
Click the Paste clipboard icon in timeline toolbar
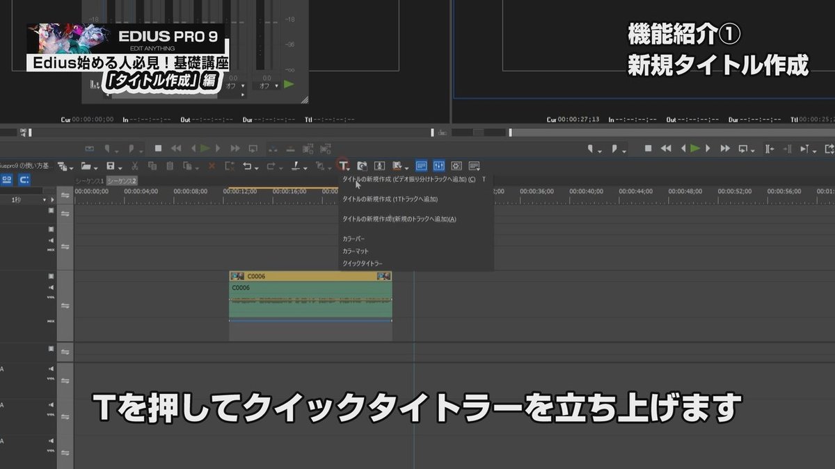tap(170, 166)
